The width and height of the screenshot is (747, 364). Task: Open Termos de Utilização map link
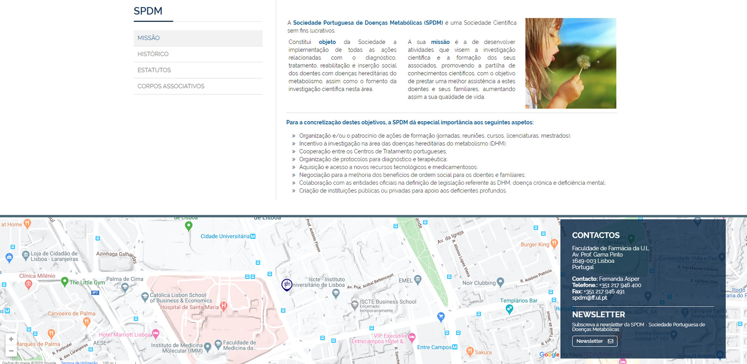[x=79, y=362]
